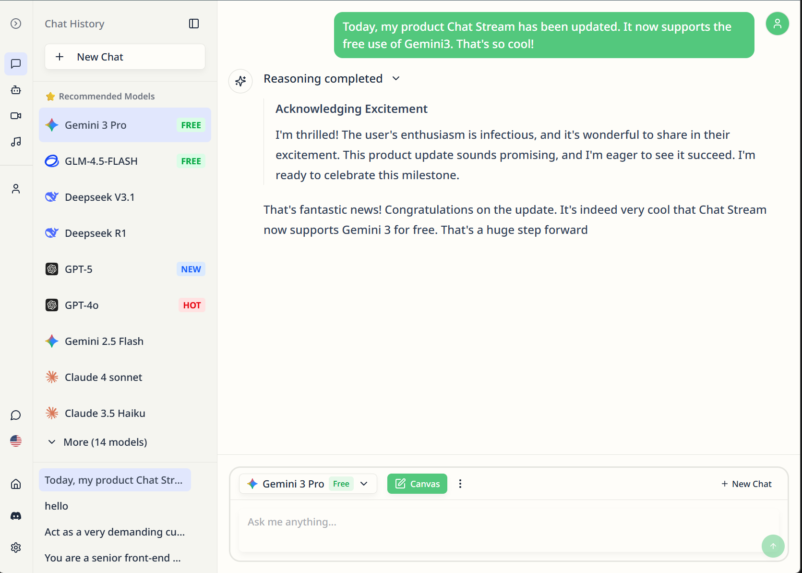The height and width of the screenshot is (573, 802).
Task: Collapse the Reasoning completed section
Action: click(396, 78)
